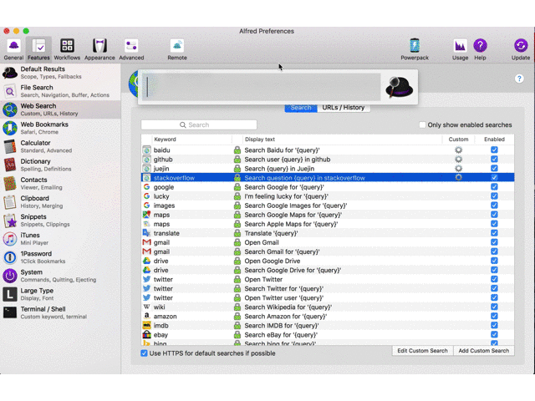This screenshot has width=535, height=401.
Task: Select the Features toolbar icon
Action: click(x=38, y=49)
